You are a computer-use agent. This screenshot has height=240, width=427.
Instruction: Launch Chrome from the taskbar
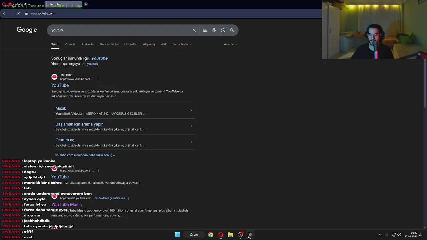tap(211, 235)
